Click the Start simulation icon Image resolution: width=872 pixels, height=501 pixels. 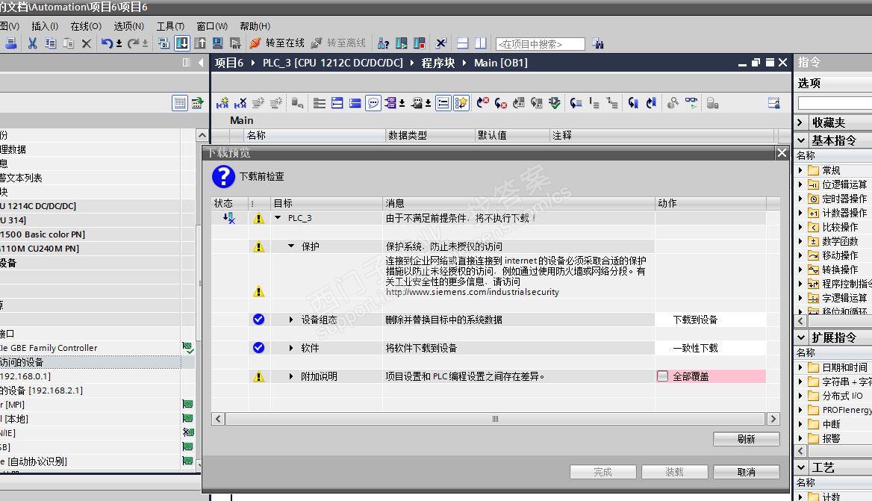point(217,43)
